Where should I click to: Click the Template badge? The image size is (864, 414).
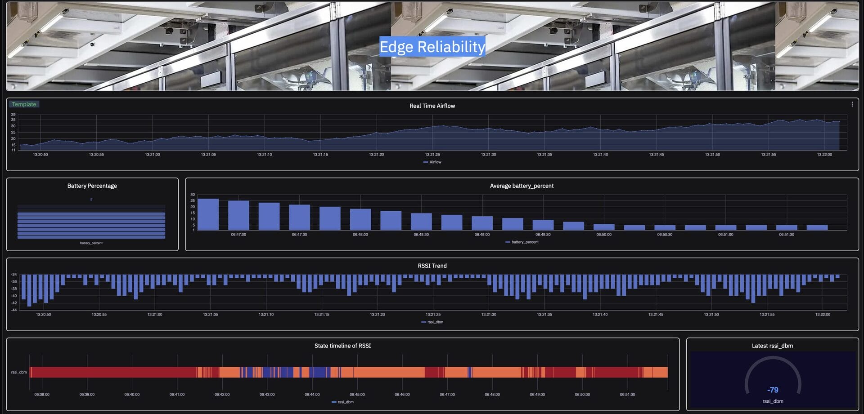pos(24,104)
